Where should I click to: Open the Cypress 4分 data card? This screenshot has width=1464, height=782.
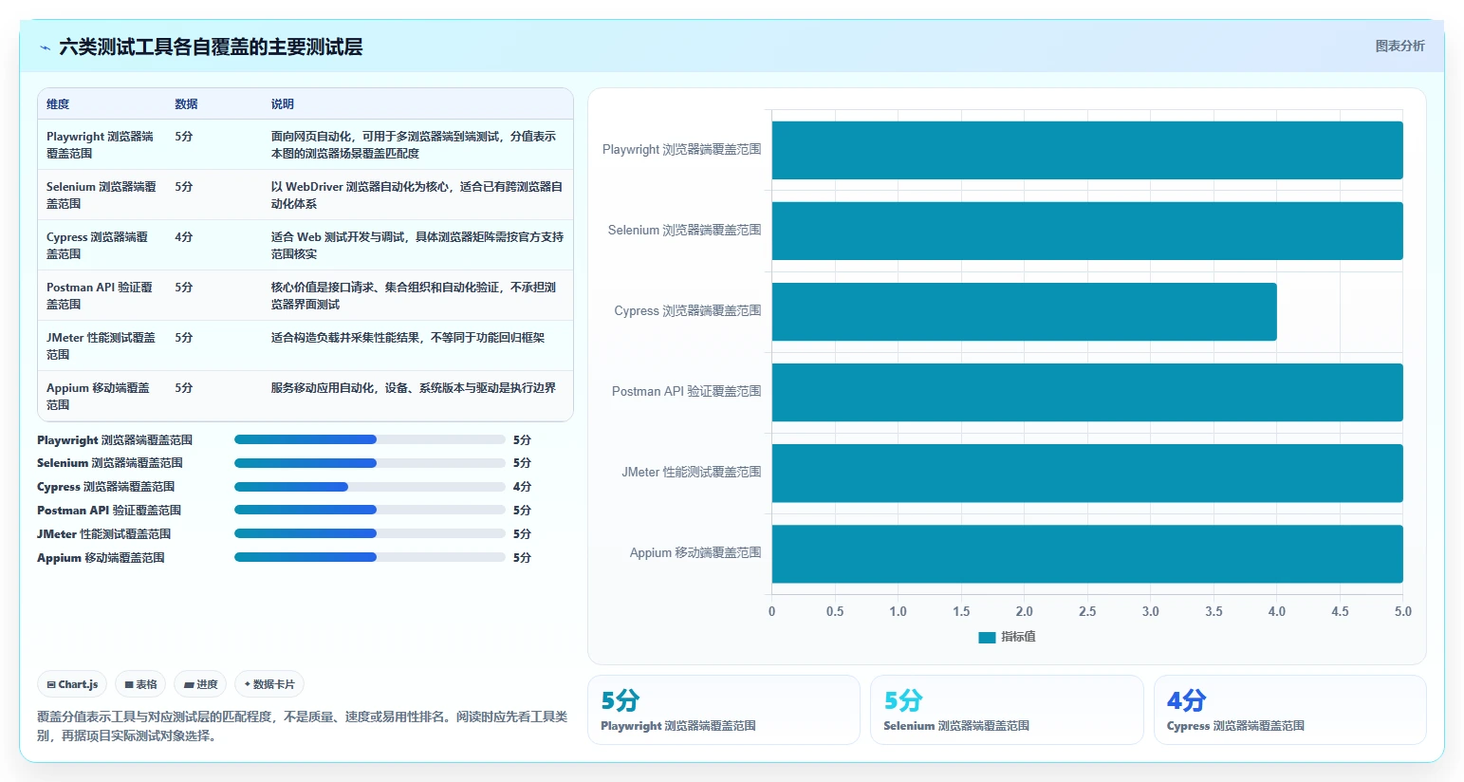click(x=1290, y=710)
